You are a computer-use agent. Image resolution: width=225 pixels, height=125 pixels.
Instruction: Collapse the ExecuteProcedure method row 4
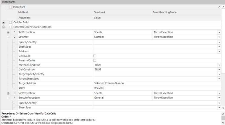[x=8, y=98]
